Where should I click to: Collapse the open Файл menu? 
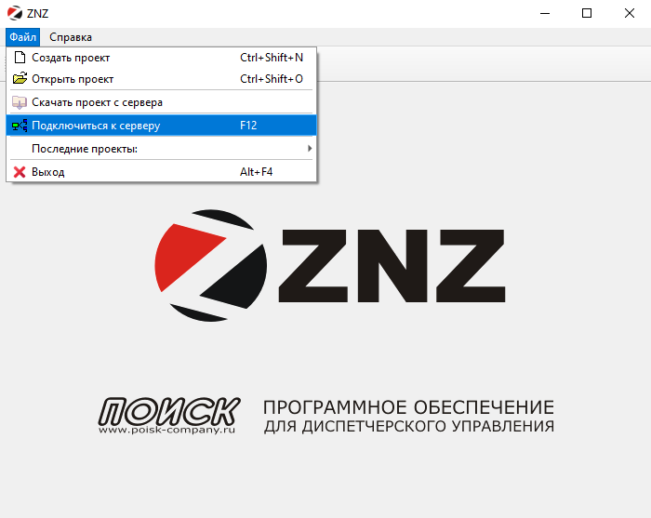(x=23, y=37)
